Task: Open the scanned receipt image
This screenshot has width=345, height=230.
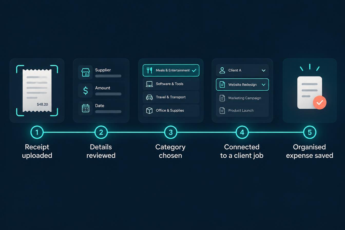Action: [37, 91]
